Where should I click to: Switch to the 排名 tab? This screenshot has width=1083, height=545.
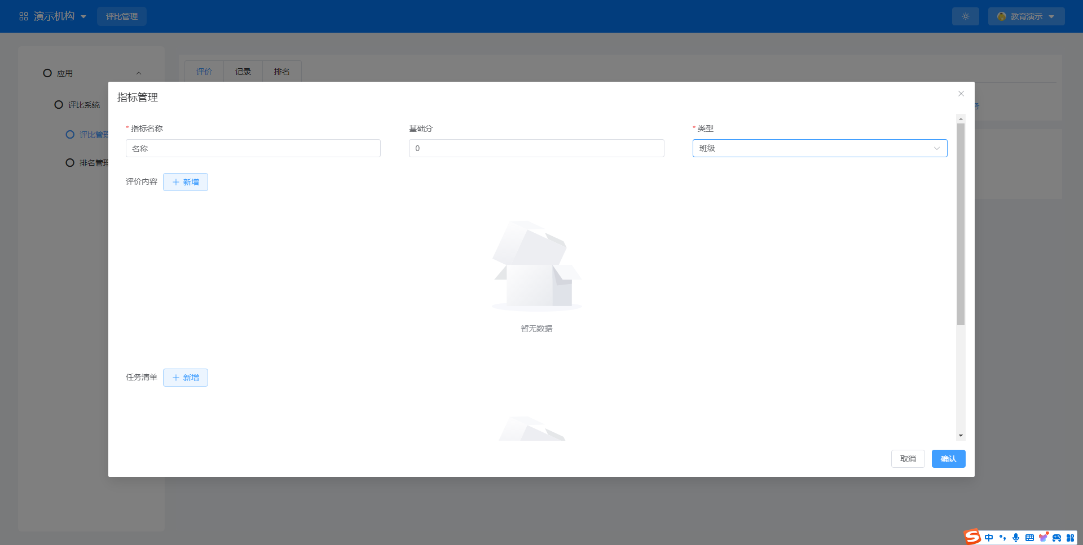click(282, 72)
